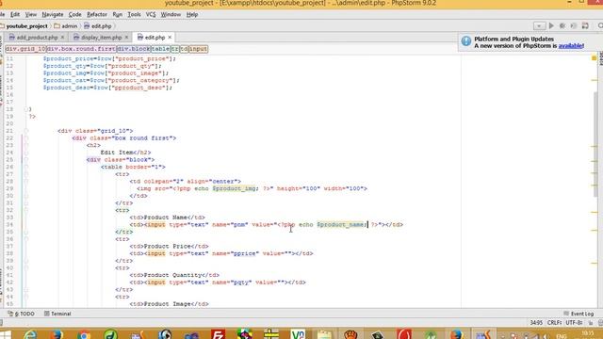Open the run configuration dropdown
The height and width of the screenshot is (339, 603).
click(x=539, y=25)
